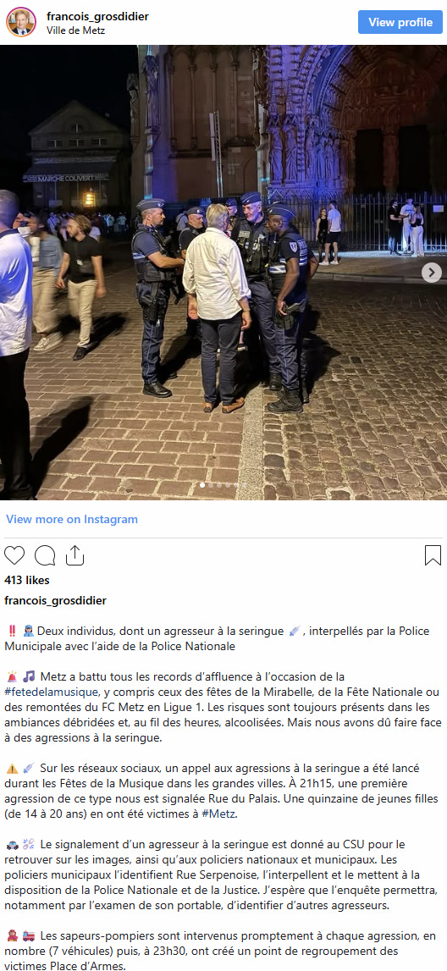This screenshot has width=447, height=971.
Task: Advance to next photo with arrow
Action: click(x=432, y=273)
